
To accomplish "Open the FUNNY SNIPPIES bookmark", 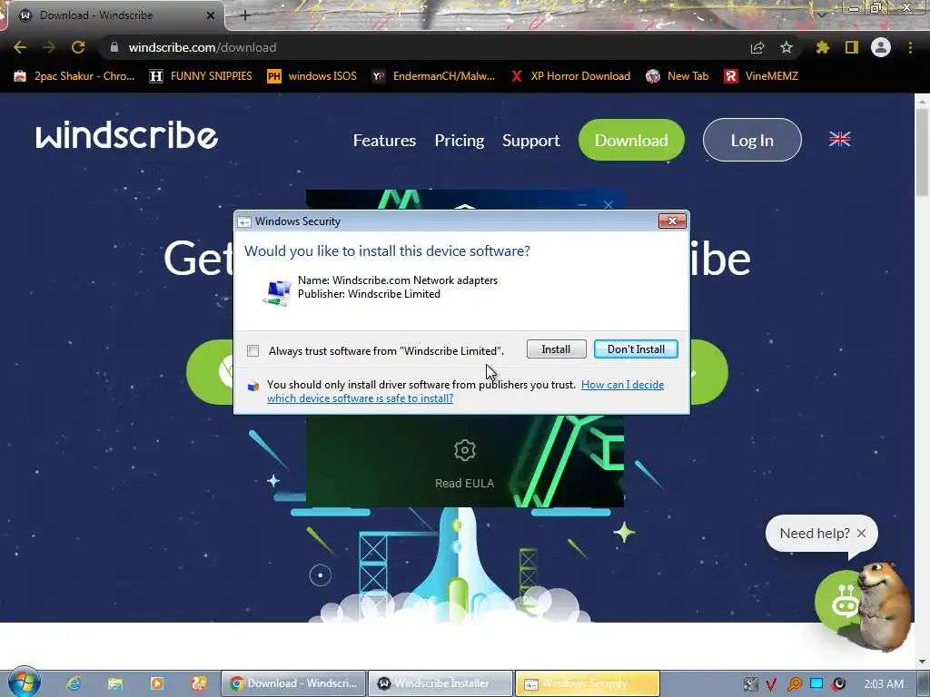I will 201,76.
